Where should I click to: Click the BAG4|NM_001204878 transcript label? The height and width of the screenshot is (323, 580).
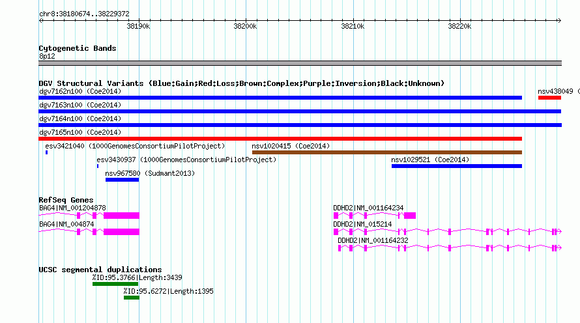click(x=72, y=208)
